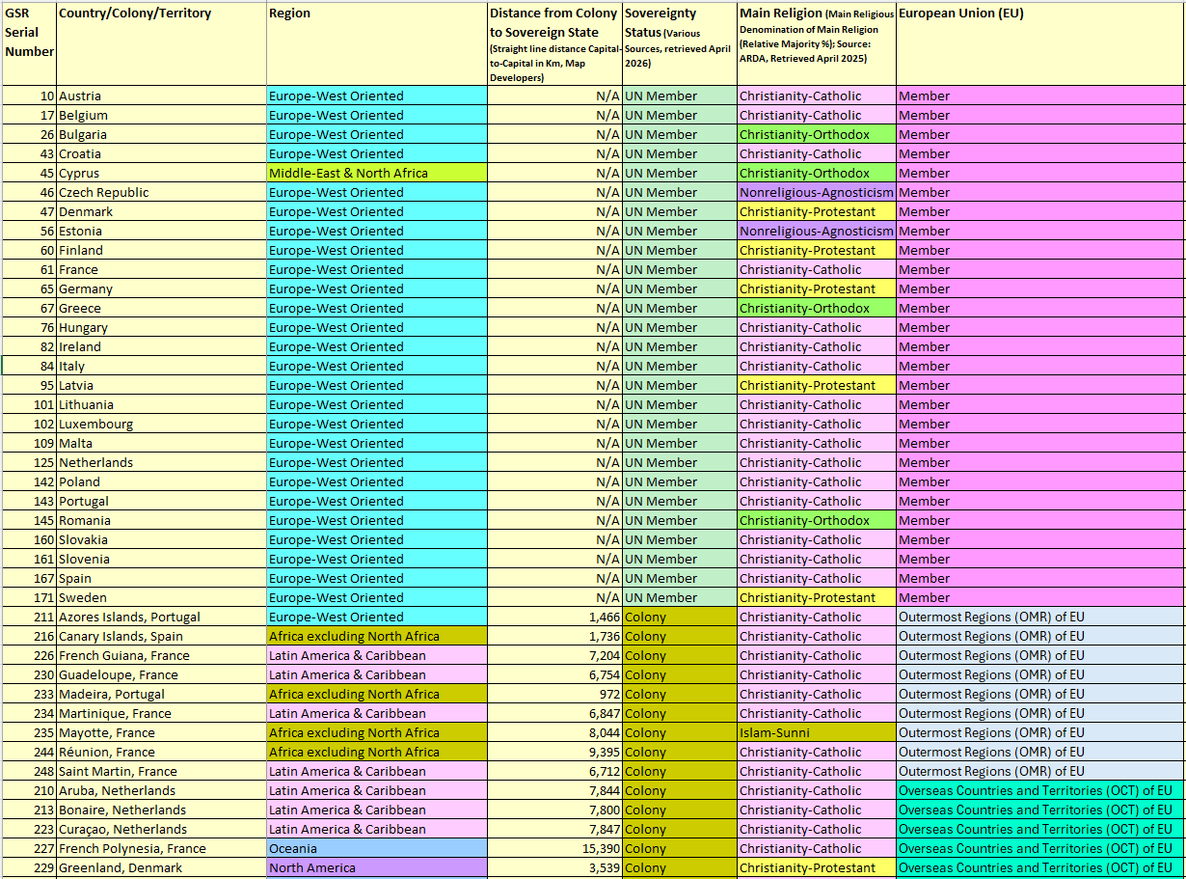This screenshot has height=879, width=1186.
Task: Select the Netherlands country cell
Action: pyautogui.click(x=161, y=462)
